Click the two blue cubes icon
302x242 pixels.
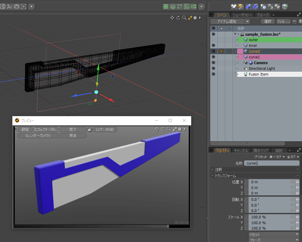pos(255,7)
